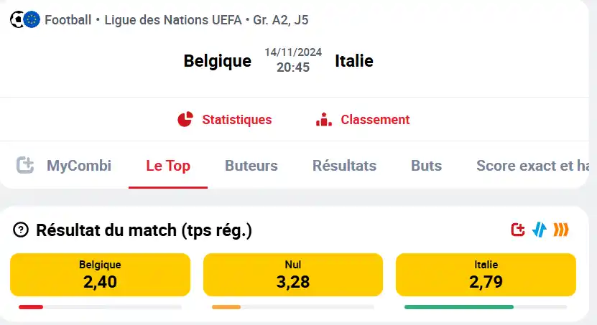Image resolution: width=597 pixels, height=325 pixels.
Task: Select Italie odds 2,79
Action: [x=486, y=275]
